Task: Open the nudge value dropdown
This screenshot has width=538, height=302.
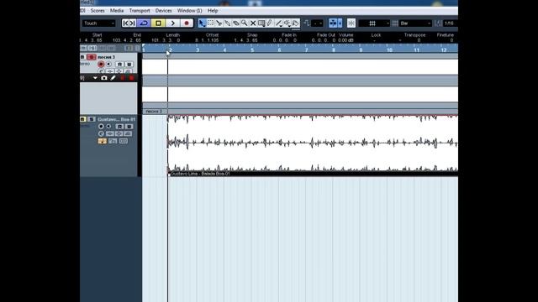Action: (x=318, y=23)
